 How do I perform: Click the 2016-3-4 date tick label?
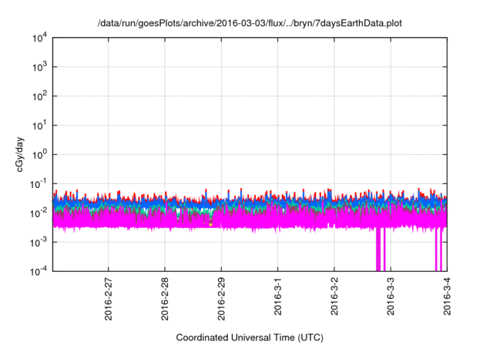pos(447,296)
